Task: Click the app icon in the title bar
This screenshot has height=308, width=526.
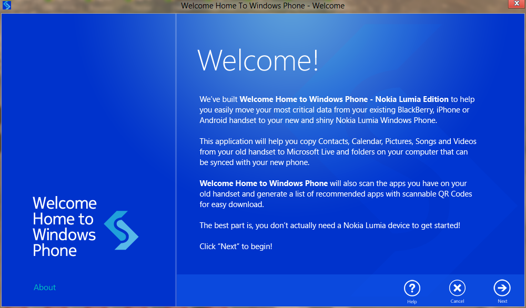Action: coord(7,5)
